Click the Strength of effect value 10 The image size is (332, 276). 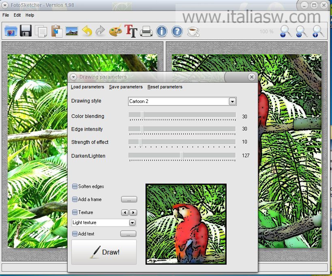[244, 142]
